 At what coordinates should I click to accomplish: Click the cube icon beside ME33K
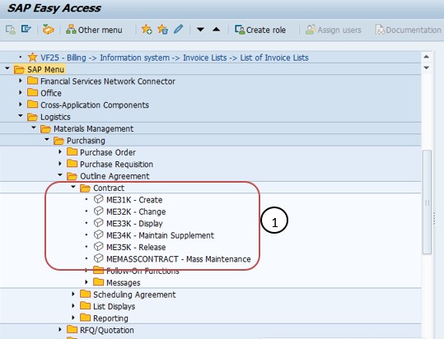(x=98, y=223)
